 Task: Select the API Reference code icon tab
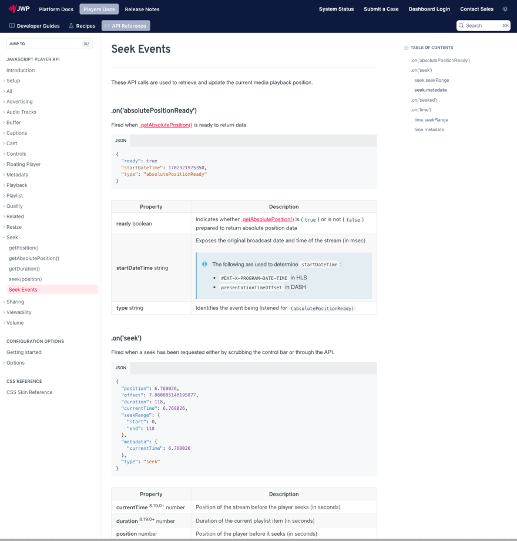coord(106,26)
